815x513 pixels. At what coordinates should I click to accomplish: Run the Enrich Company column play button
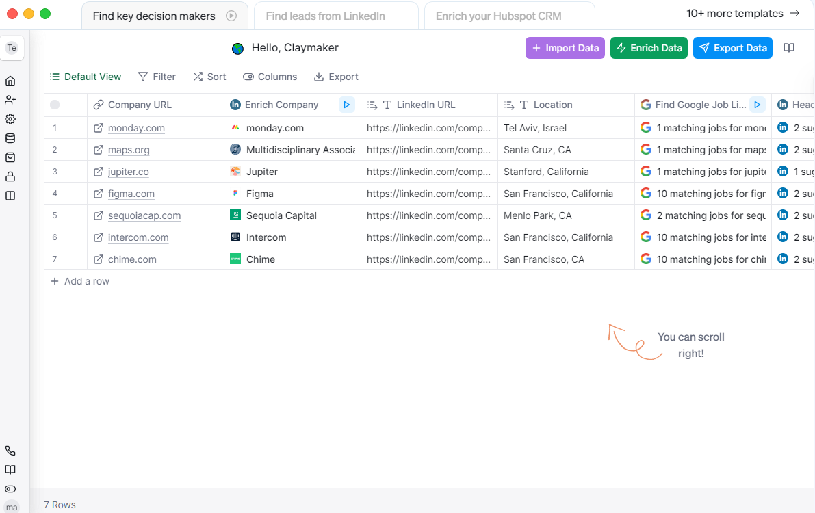346,105
